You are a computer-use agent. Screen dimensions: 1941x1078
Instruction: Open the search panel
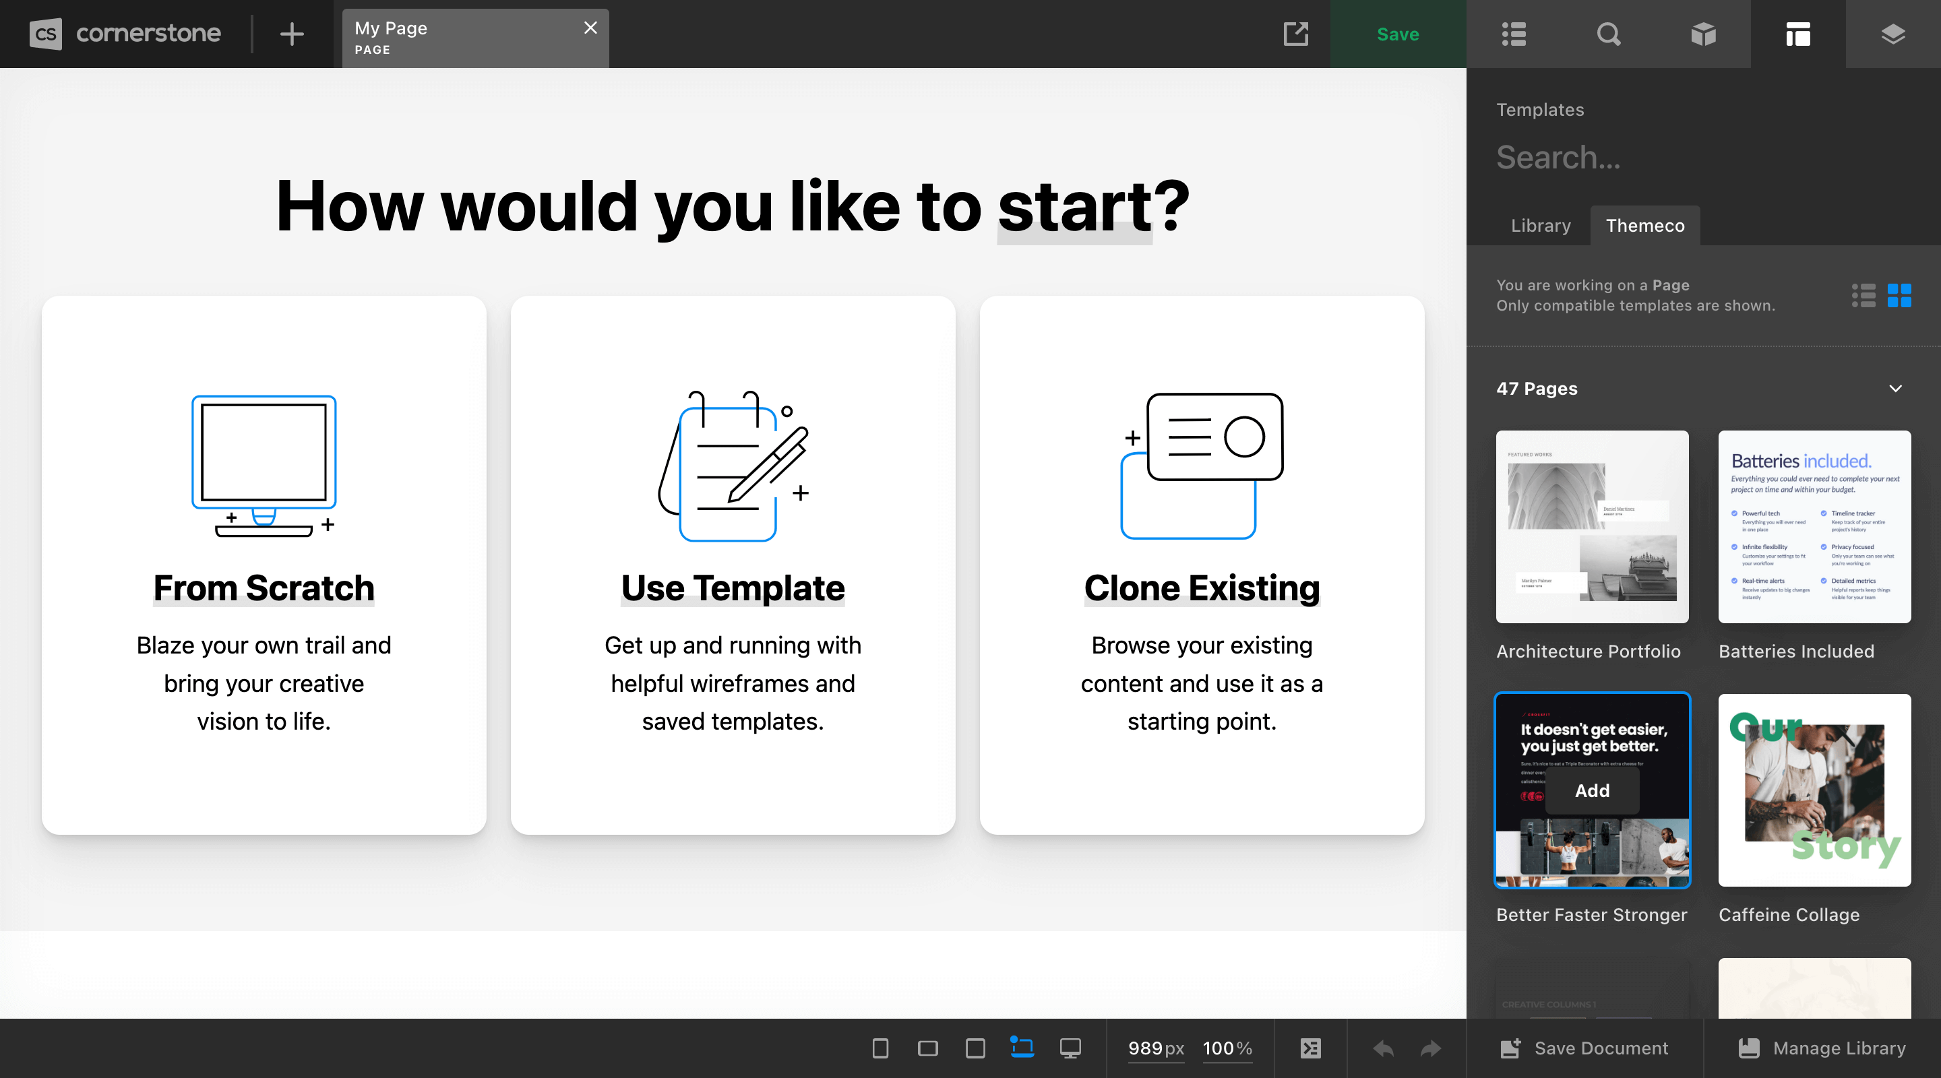(x=1609, y=34)
